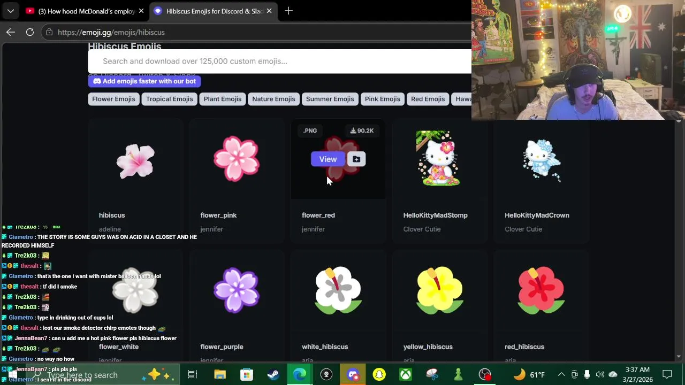Click HelloKittyMadCrown title link
Screen dimensions: 685x385
(537, 215)
